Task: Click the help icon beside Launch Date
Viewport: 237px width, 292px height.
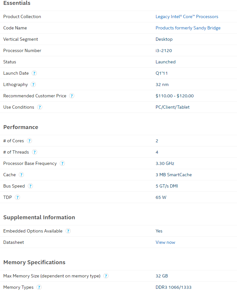Action: point(34,73)
